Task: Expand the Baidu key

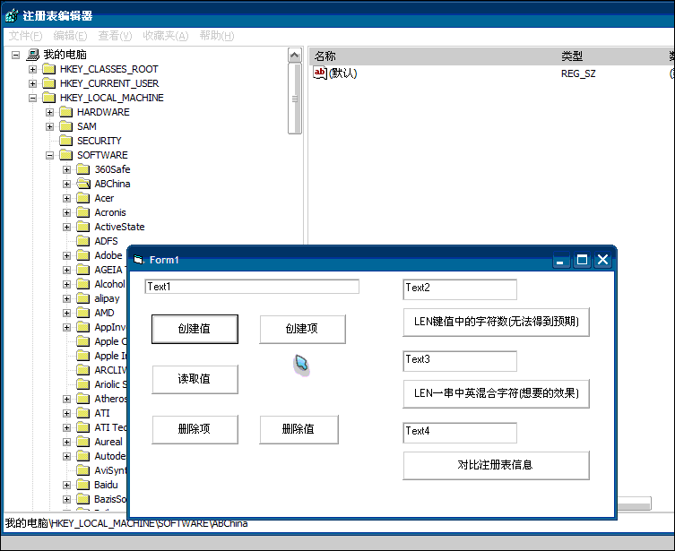Action: [x=66, y=486]
